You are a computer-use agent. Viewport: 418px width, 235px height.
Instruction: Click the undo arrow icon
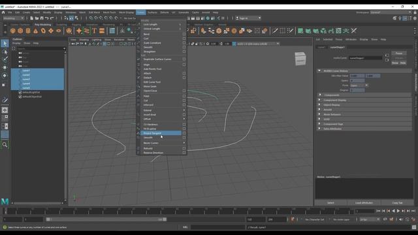click(x=47, y=18)
